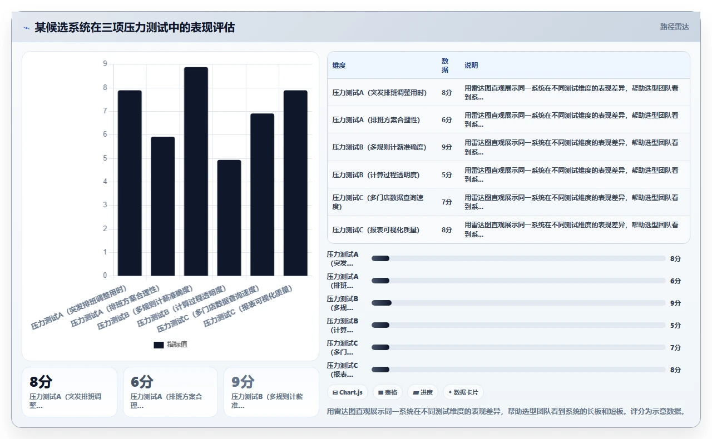The width and height of the screenshot is (712, 439).
Task: Click the x-axis label 压力测试A（突发排班调整用时）
Action: tap(80, 308)
